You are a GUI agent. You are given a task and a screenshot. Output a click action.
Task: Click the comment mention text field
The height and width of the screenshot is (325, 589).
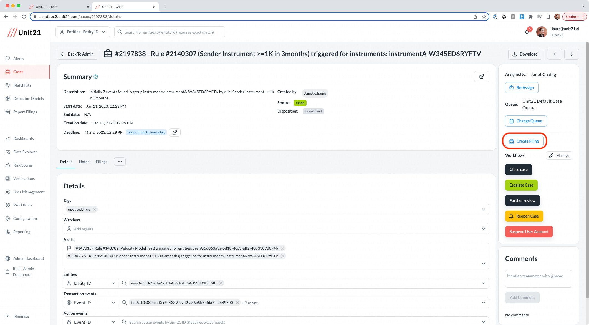coord(538,278)
